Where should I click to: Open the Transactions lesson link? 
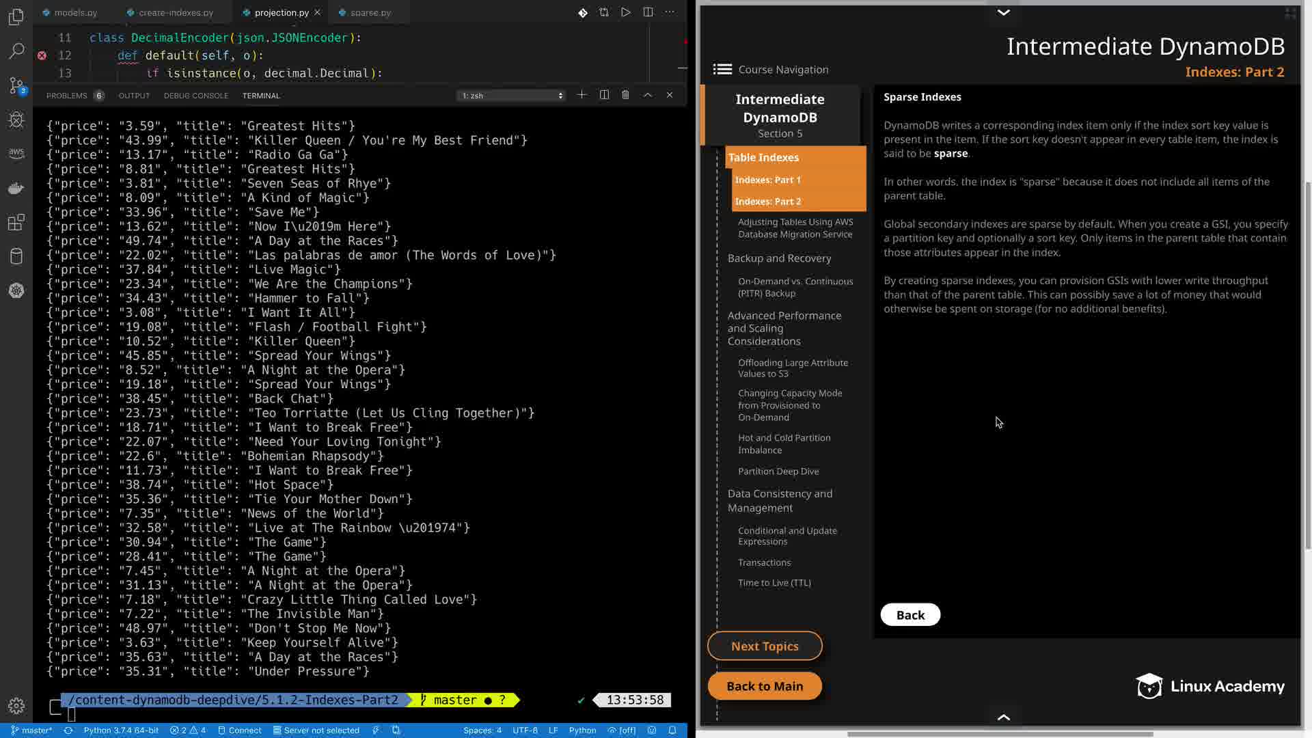pos(764,562)
